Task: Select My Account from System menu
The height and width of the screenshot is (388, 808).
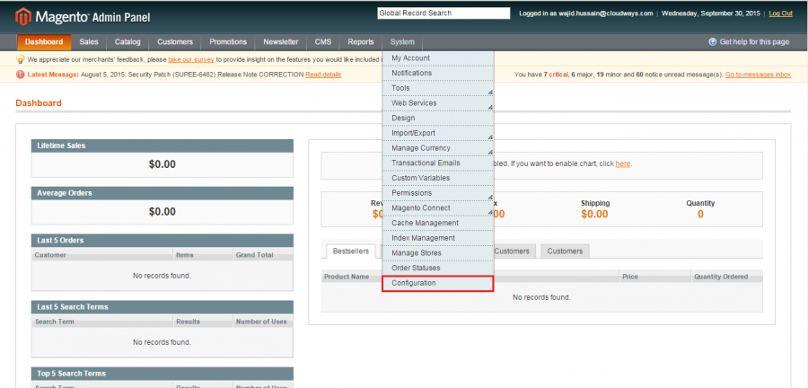Action: 438,58
